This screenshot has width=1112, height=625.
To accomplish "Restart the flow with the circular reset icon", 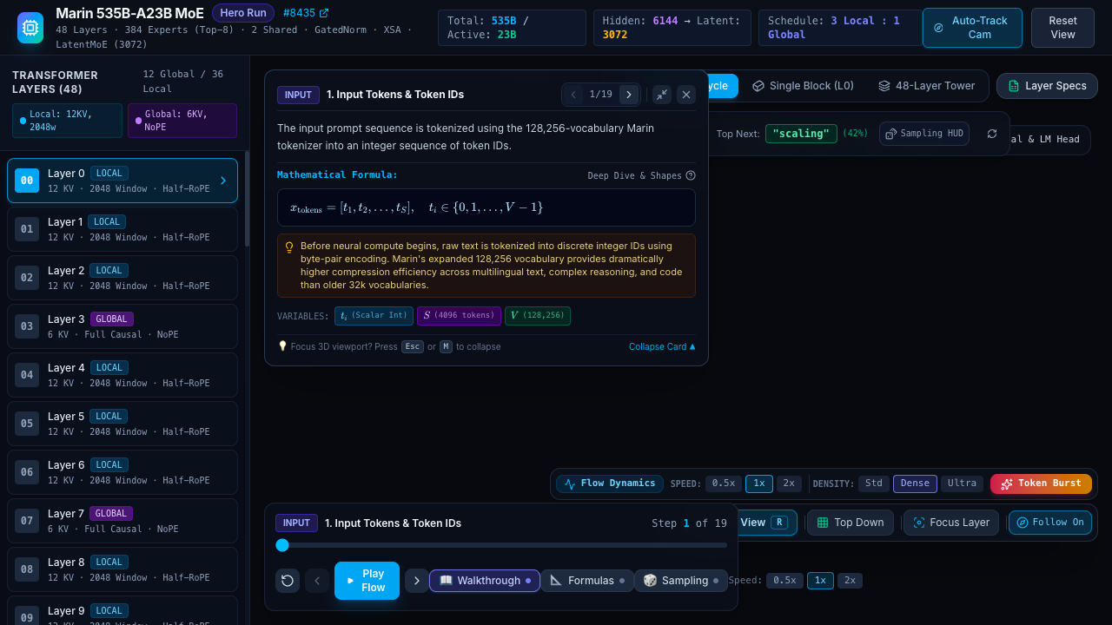I will point(288,581).
